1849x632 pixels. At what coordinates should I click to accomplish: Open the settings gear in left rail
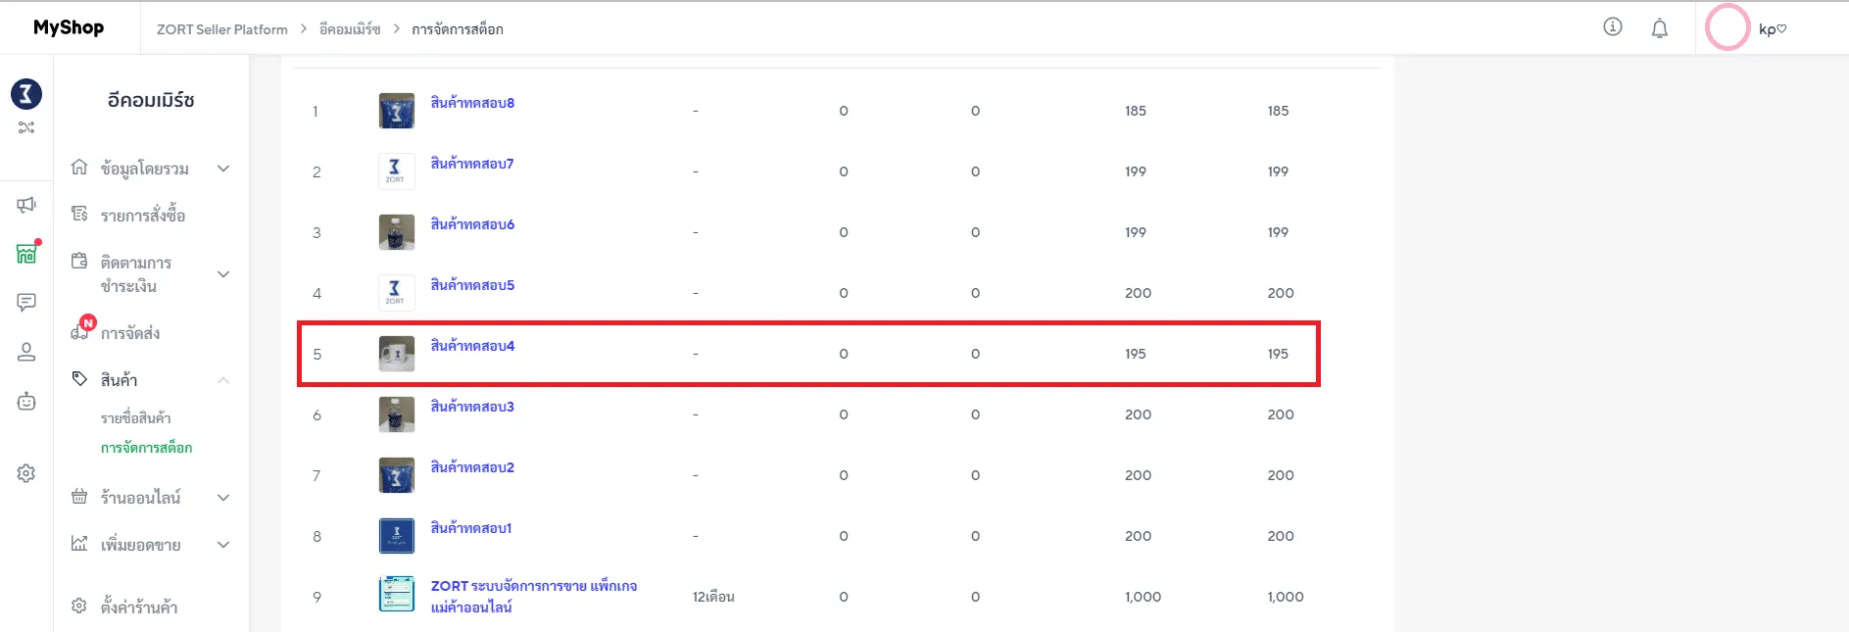click(x=26, y=473)
